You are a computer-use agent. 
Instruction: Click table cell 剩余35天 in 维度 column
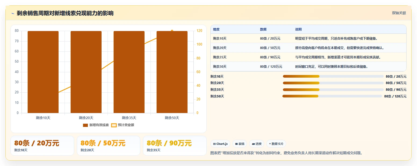pyautogui.click(x=220, y=57)
